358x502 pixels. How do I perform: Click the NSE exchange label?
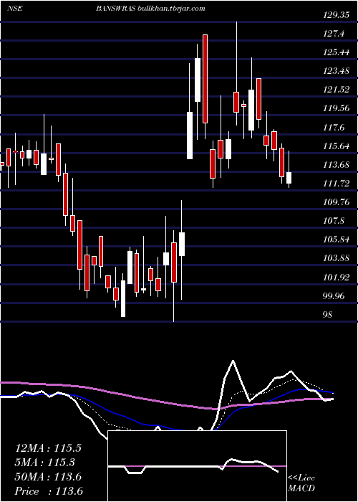click(14, 9)
